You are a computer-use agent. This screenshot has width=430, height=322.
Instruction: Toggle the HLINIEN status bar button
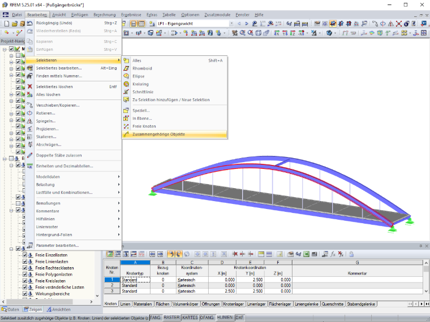225,317
